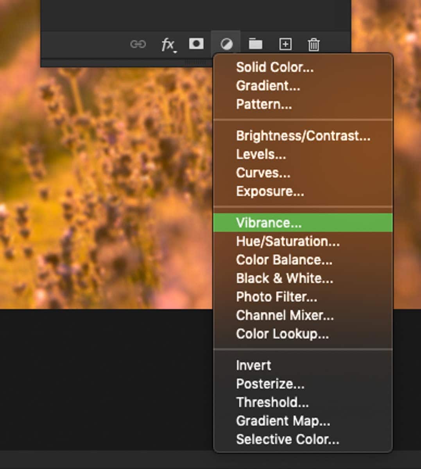Open the fx layer style menu
This screenshot has width=421, height=469.
tap(168, 45)
